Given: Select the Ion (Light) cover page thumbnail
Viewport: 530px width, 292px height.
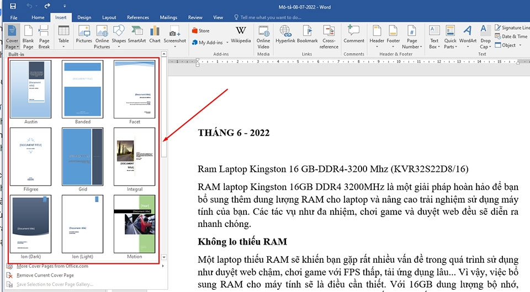Looking at the screenshot, I should point(82,224).
